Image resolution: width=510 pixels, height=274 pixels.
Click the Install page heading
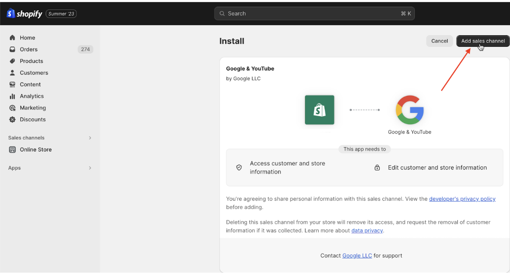point(232,41)
